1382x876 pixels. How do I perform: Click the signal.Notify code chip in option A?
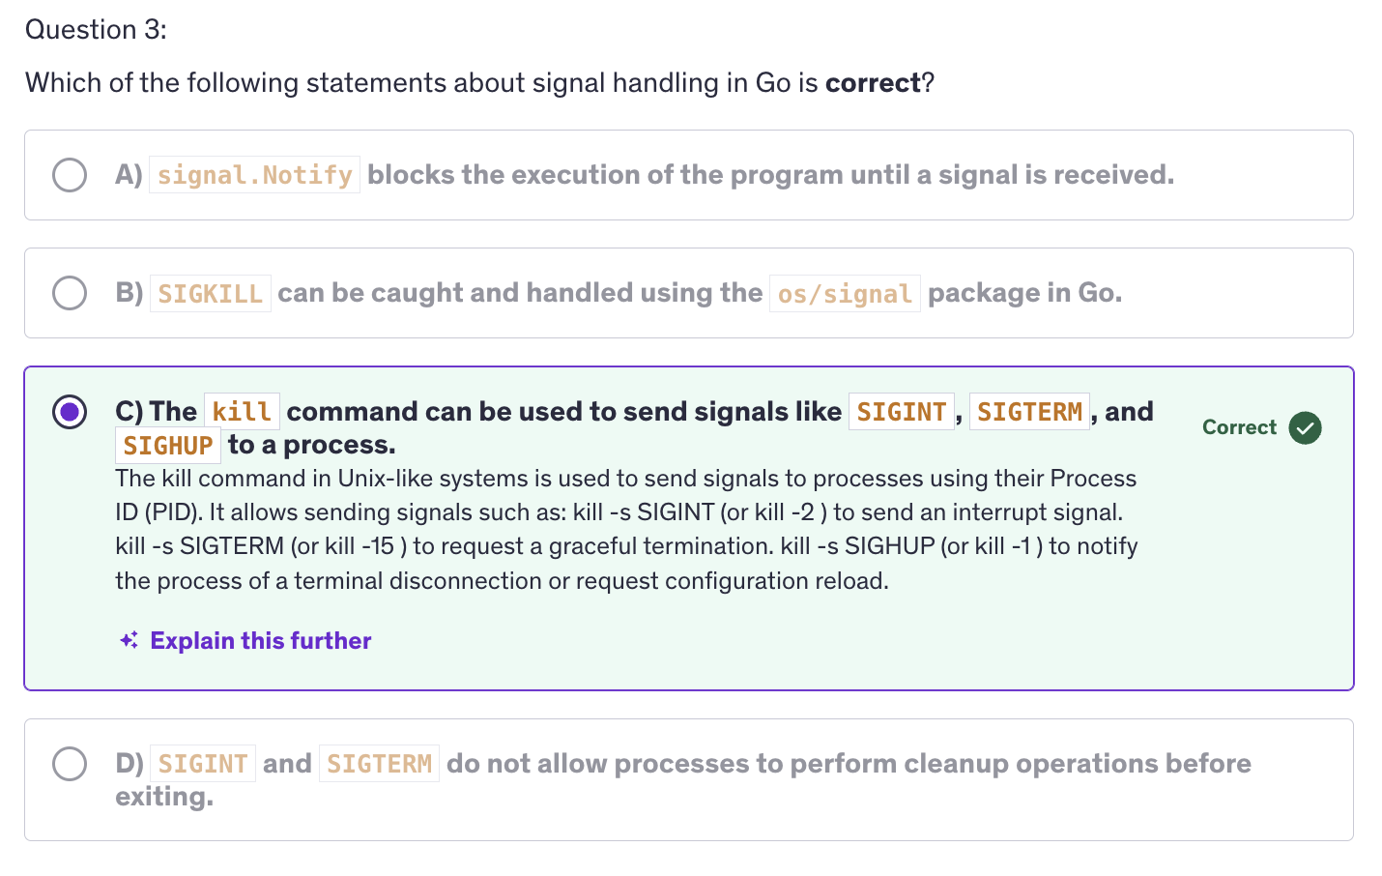pyautogui.click(x=254, y=175)
